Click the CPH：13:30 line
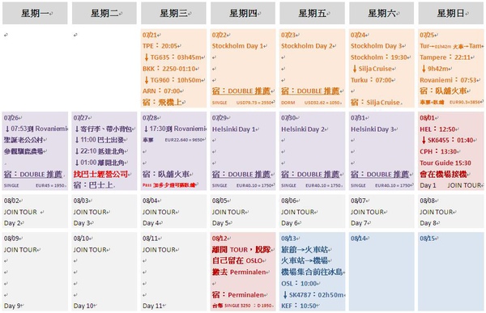Viewport: 486px width, 313px height. [438, 151]
